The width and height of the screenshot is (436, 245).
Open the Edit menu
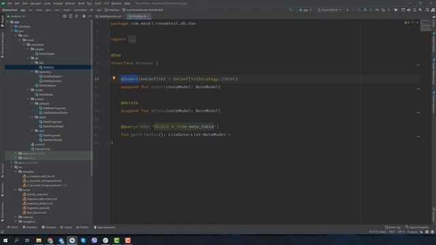click(x=17, y=3)
